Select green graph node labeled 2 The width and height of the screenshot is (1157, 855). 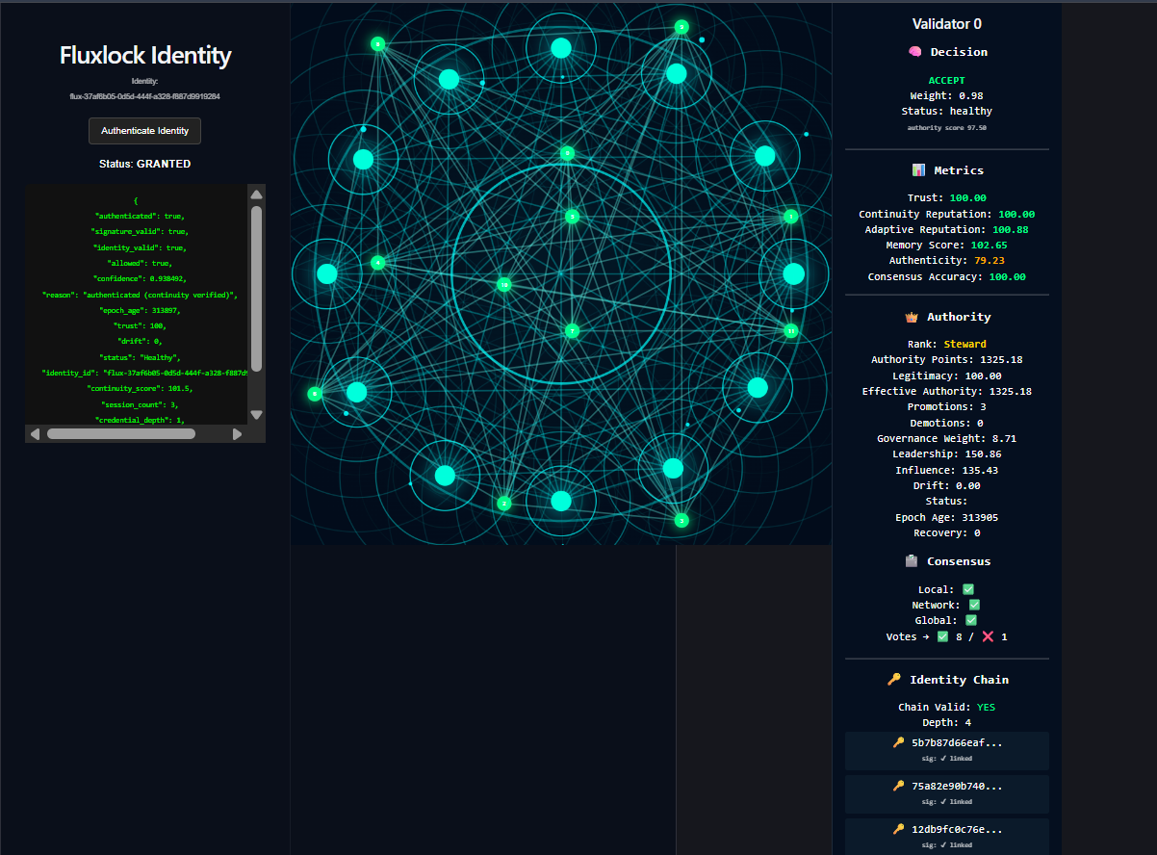tap(503, 503)
